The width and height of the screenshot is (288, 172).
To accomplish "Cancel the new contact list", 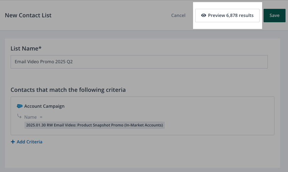I will click(178, 16).
